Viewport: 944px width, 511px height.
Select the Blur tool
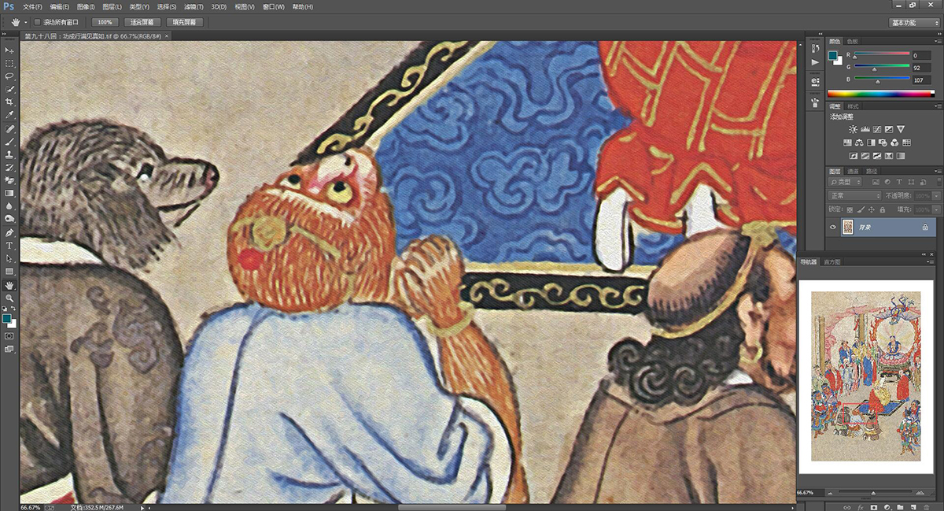click(x=10, y=206)
